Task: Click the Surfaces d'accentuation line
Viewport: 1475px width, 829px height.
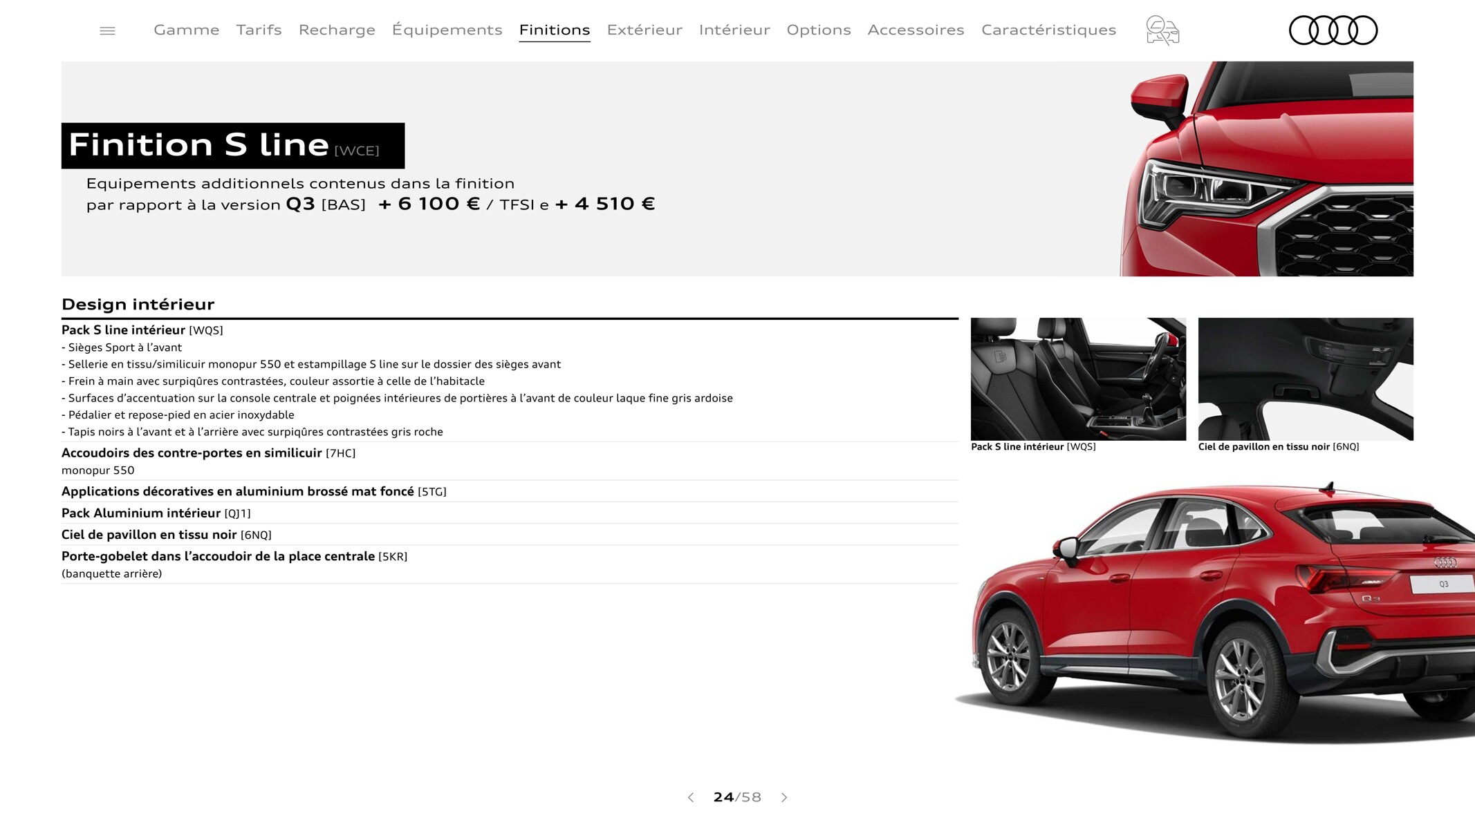Action: 397,398
